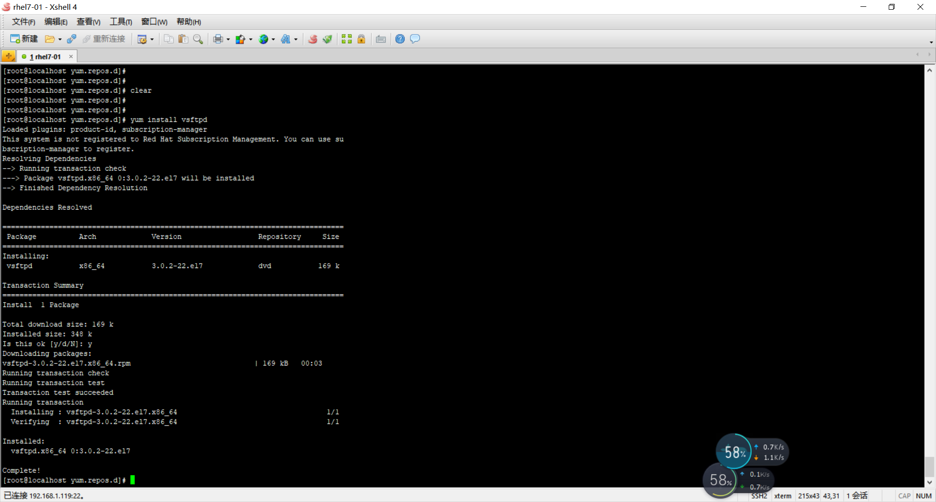Click the padlock lock-screen icon

point(361,39)
